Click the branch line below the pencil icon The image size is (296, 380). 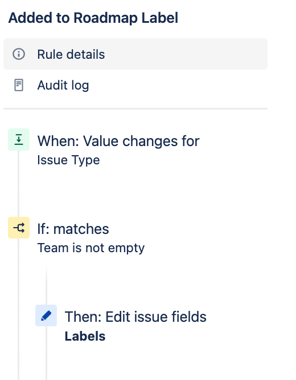coord(46,353)
